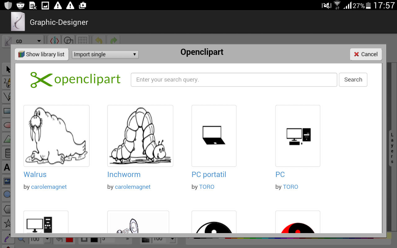Select the arrow selection tool
Viewport: 397px width, 248px height.
(x=7, y=69)
